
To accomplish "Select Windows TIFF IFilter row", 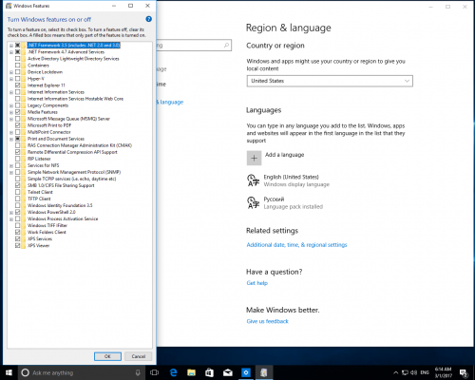I will click(47, 225).
